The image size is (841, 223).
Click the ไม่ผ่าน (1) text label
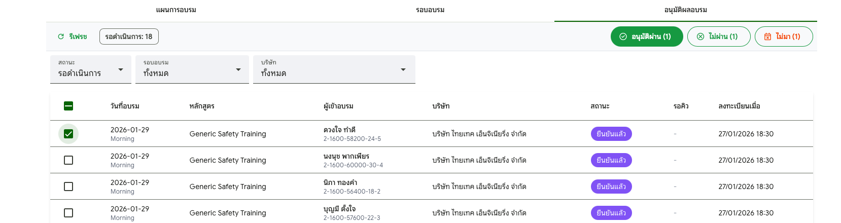[723, 36]
